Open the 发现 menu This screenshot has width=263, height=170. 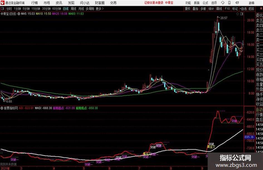tap(71, 3)
